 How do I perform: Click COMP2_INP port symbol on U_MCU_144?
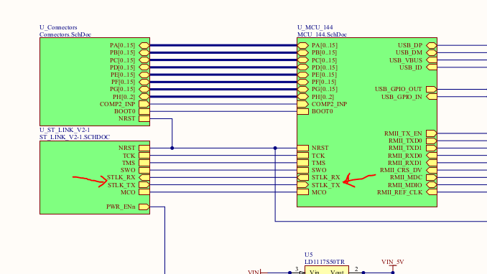[303, 104]
